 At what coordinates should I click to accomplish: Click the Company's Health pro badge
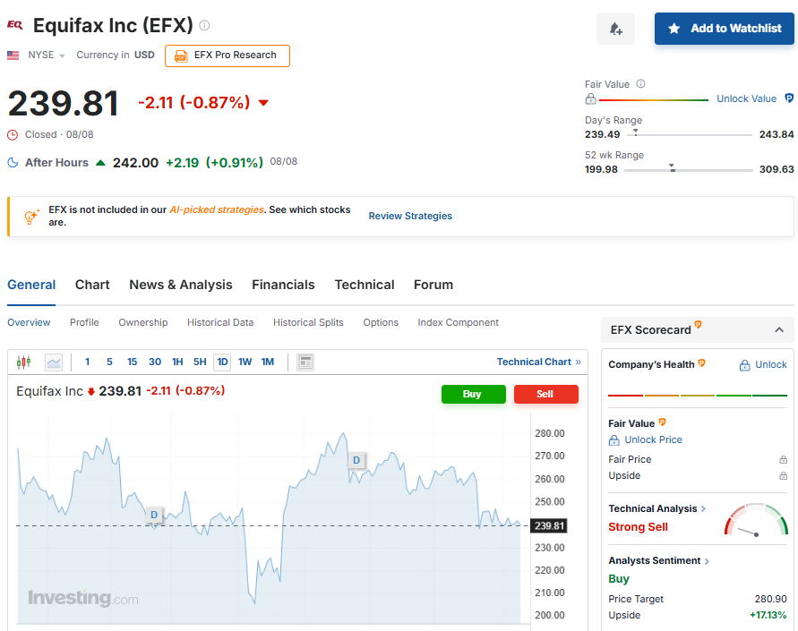pos(702,362)
